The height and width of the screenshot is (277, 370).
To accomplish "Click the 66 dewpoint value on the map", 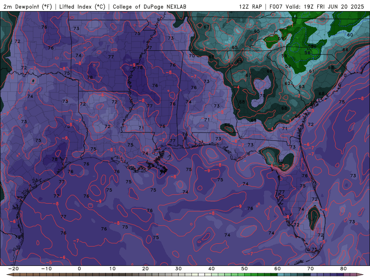I will click(345, 50).
